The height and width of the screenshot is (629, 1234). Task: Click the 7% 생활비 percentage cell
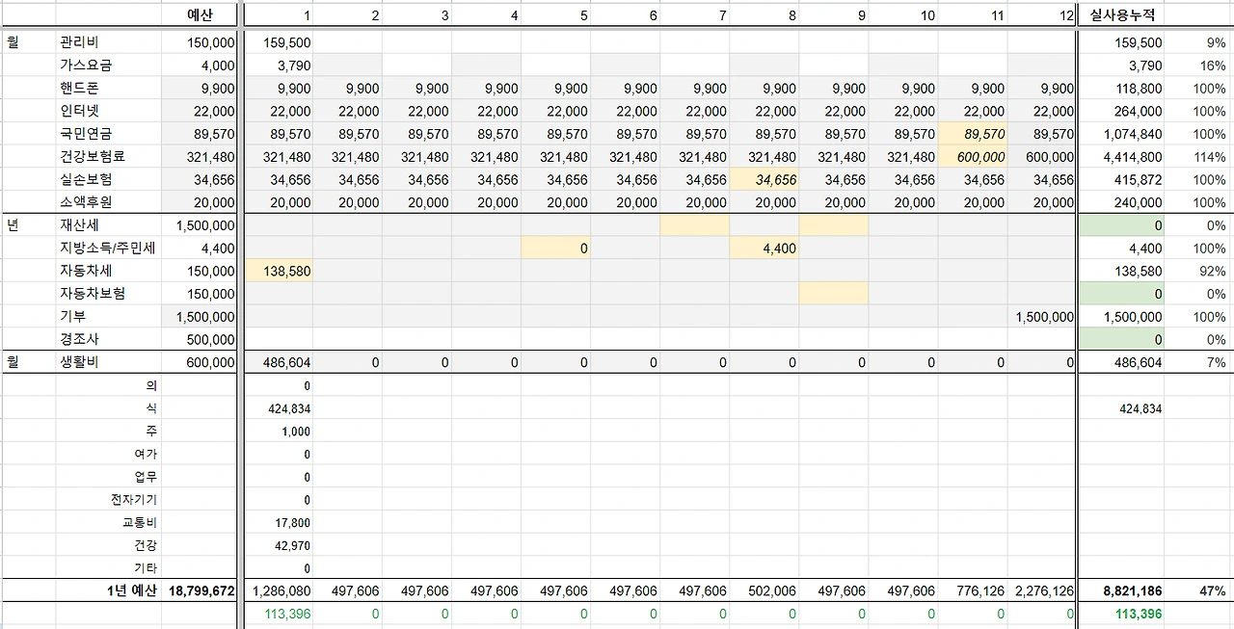tap(1198, 362)
